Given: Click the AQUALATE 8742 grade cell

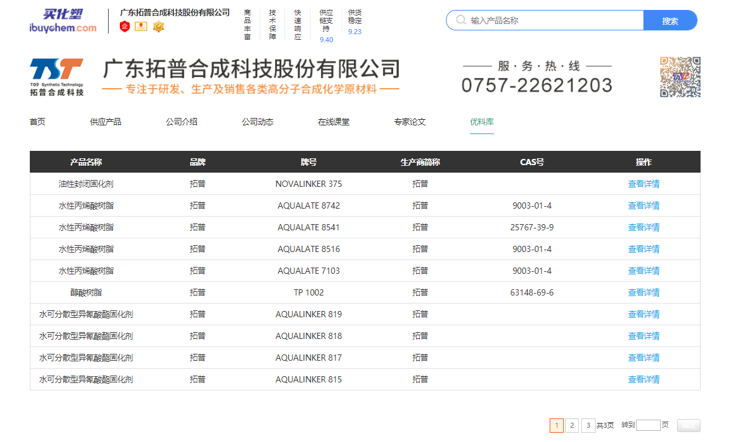Looking at the screenshot, I should 309,206.
